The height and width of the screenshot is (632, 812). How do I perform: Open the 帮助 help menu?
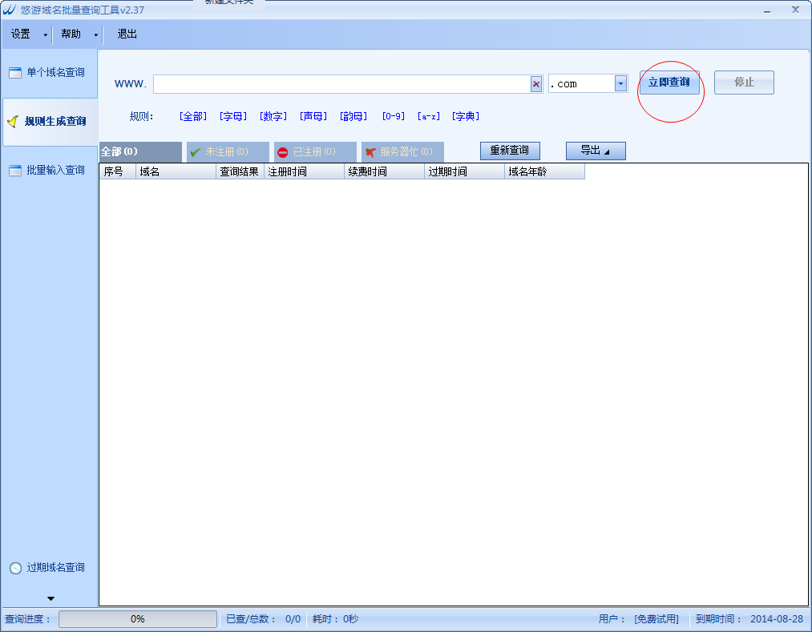71,34
